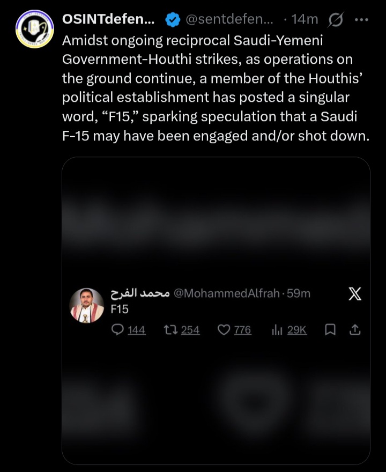Viewport: 386px width, 472px height.
Task: Click the X logo in embedded post
Action: pos(355,294)
